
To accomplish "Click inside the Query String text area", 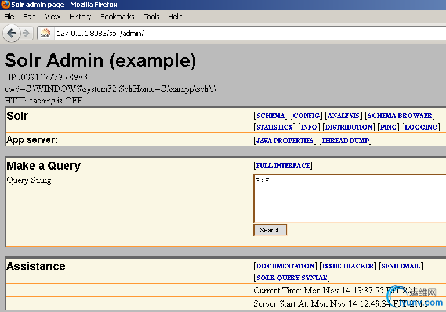I will point(350,199).
